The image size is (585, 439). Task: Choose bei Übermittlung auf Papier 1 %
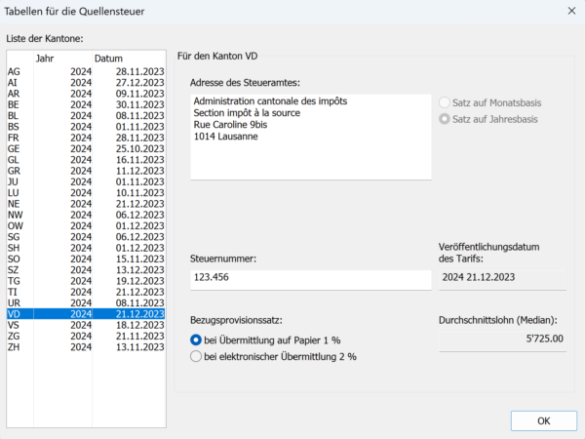point(265,340)
